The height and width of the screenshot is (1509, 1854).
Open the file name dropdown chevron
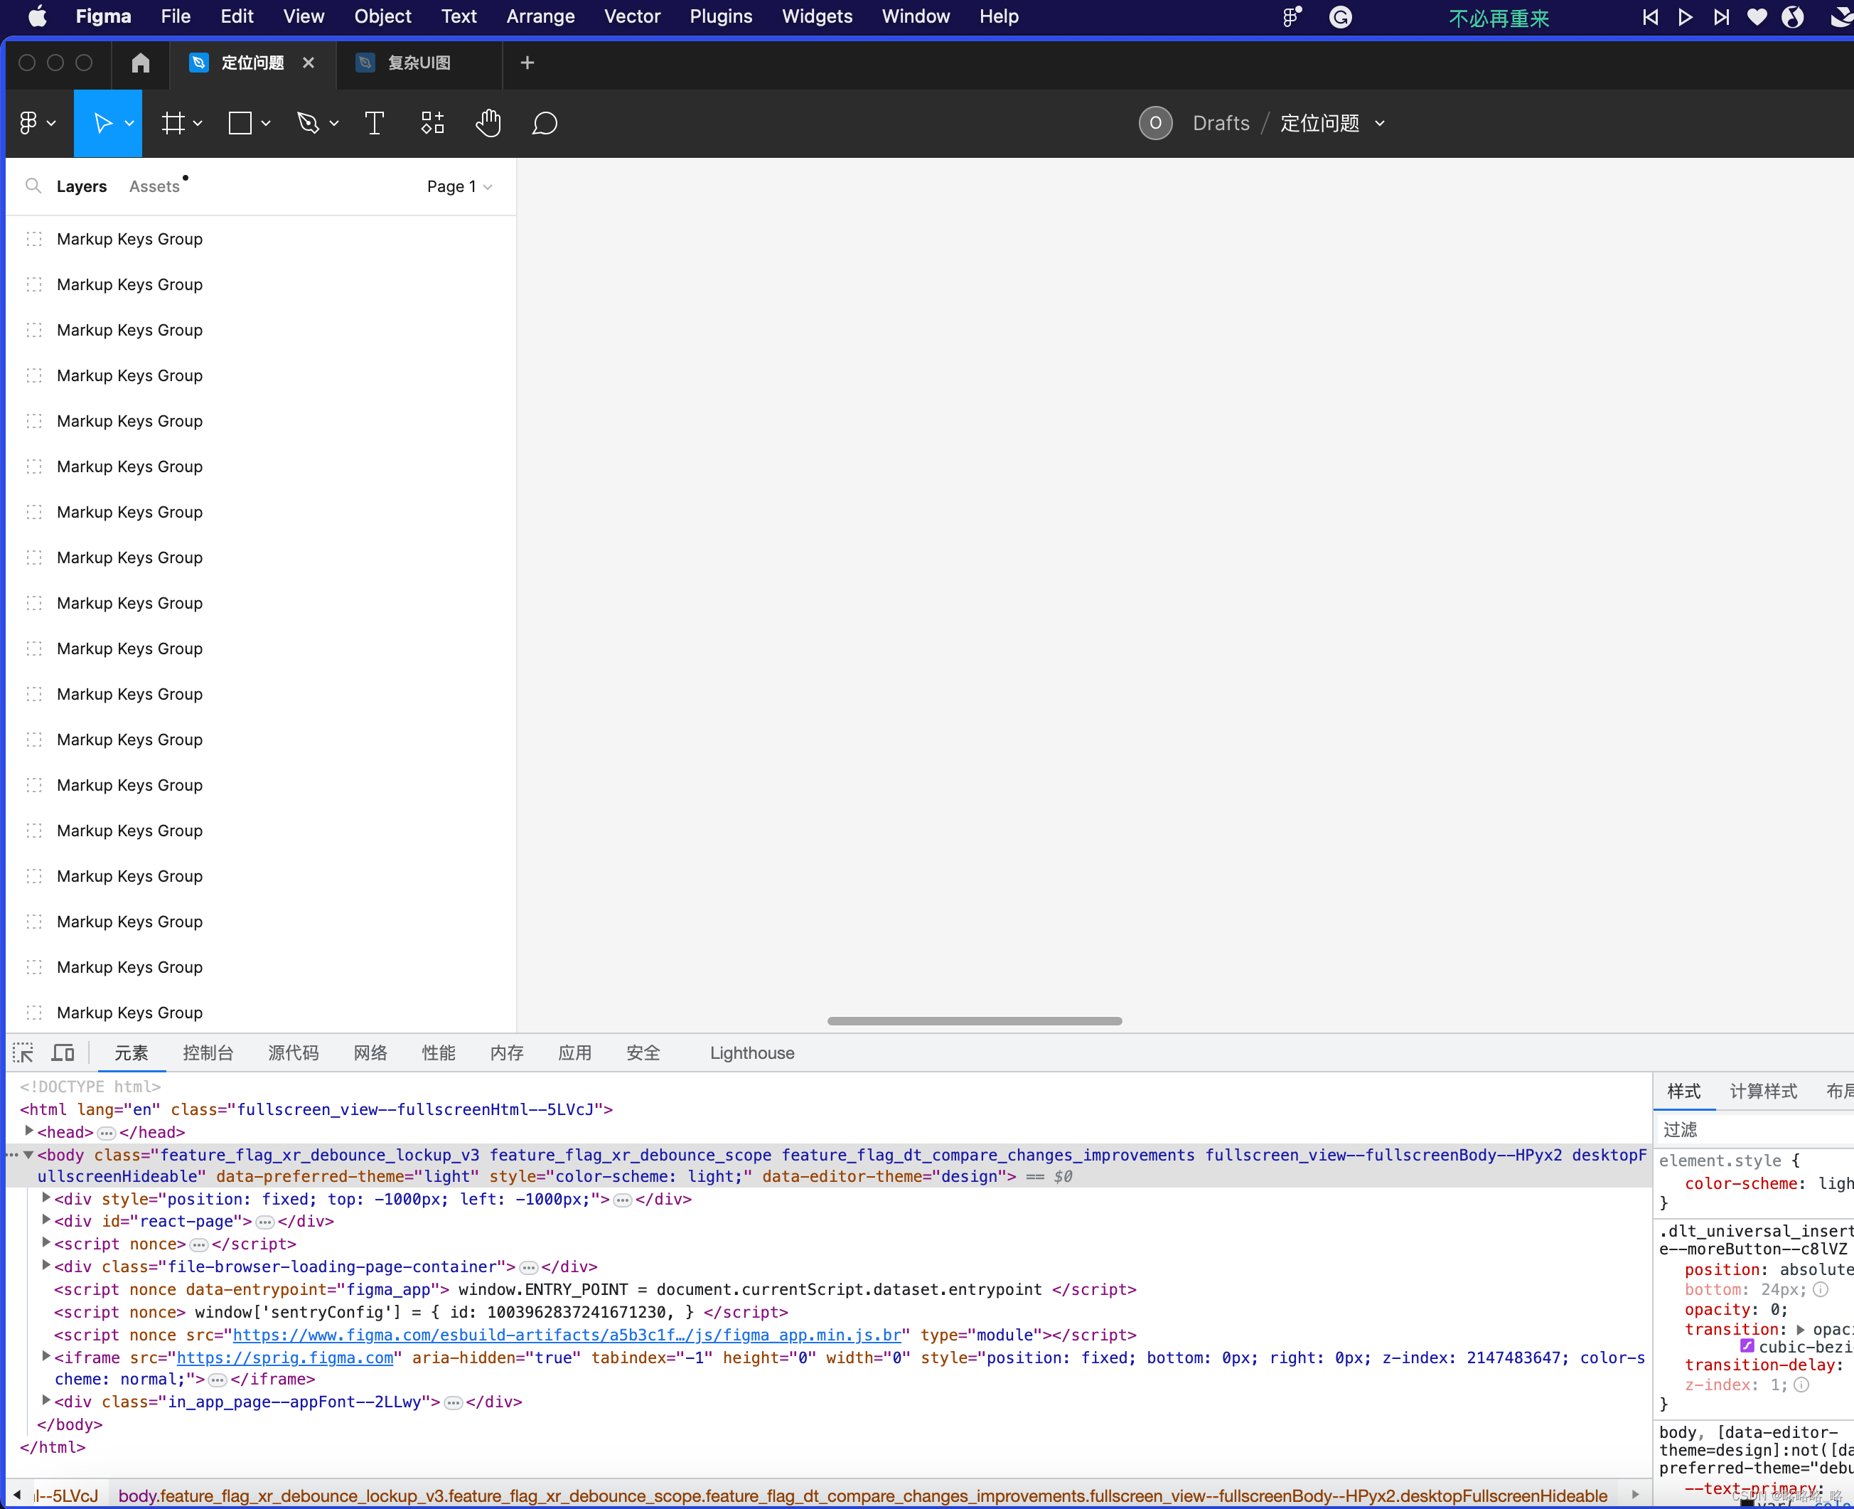[1380, 124]
